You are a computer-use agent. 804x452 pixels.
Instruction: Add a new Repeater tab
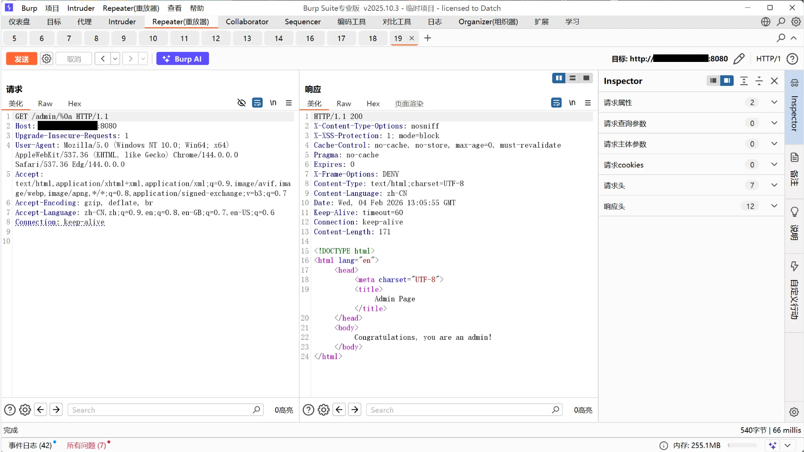tap(428, 38)
